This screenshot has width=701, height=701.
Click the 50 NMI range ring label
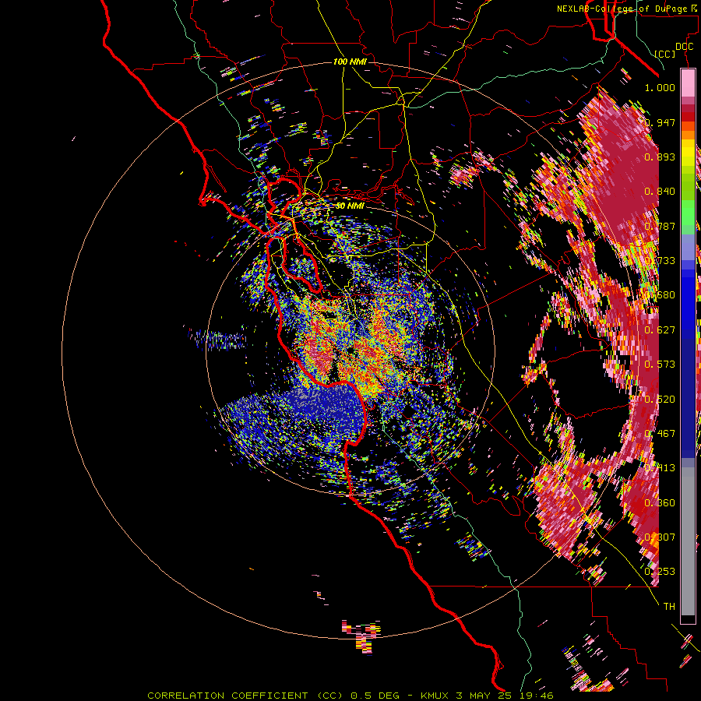[350, 206]
